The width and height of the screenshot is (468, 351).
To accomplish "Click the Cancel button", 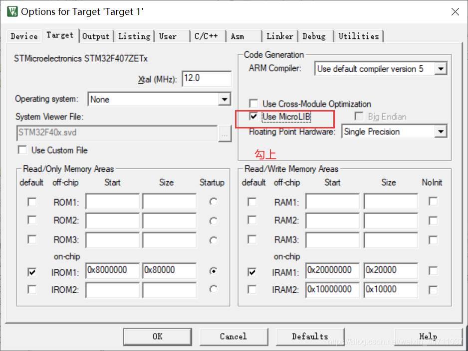I will click(234, 337).
